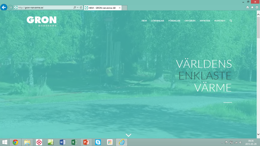Open the NYHETER link in navigation

[x=205, y=21]
